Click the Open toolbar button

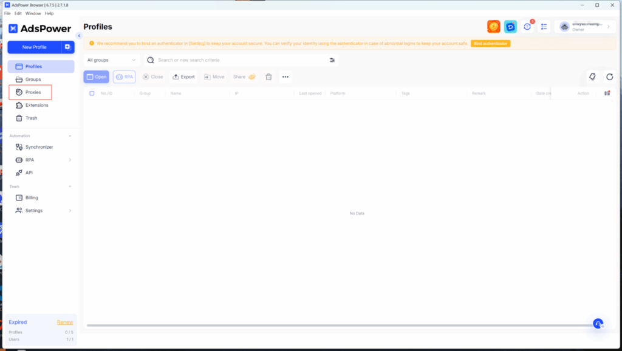click(x=97, y=77)
